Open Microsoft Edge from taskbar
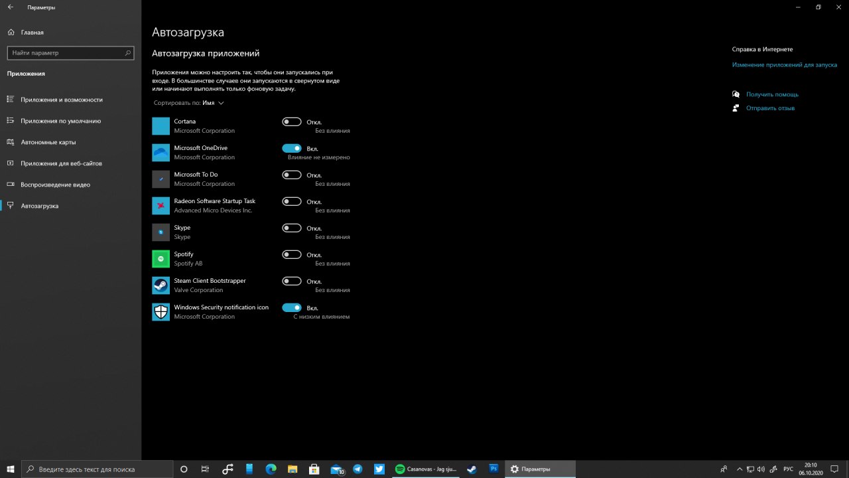The width and height of the screenshot is (849, 478). pos(271,469)
